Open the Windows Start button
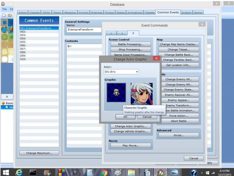The height and width of the screenshot is (176, 234). pos(6,173)
